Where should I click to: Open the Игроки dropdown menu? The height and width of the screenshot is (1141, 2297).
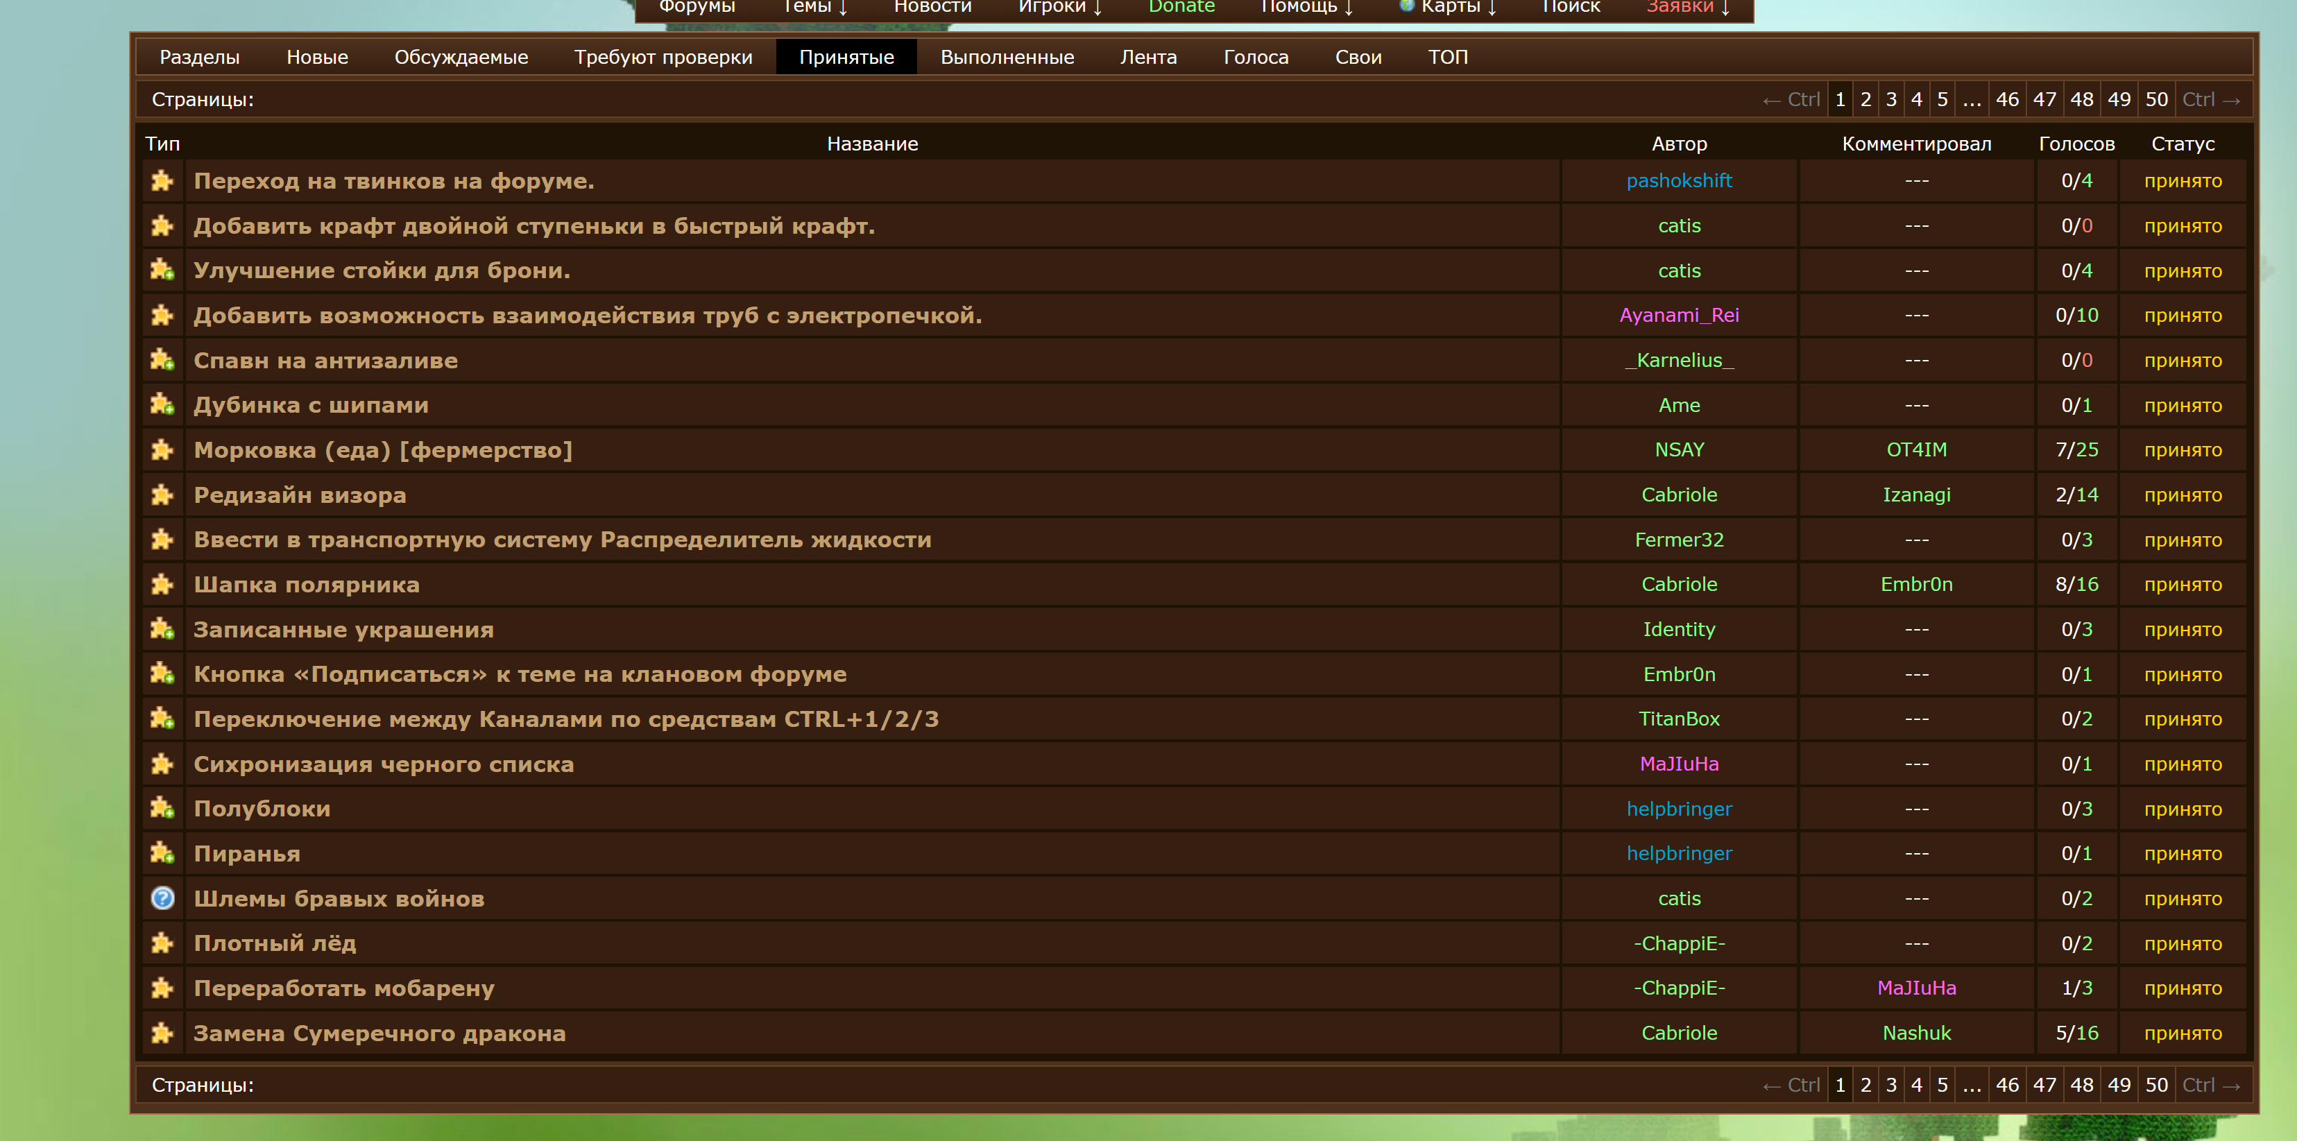[x=1060, y=7]
